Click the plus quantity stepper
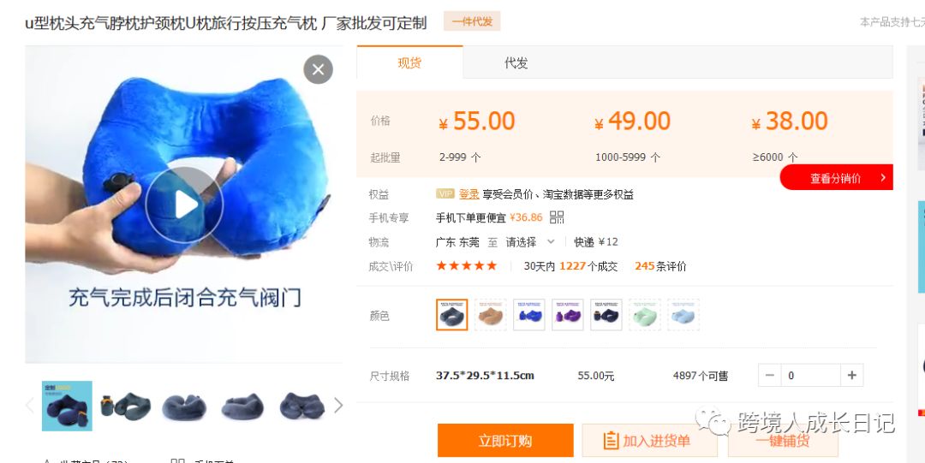Screen dimensions: 925x463 tap(852, 375)
